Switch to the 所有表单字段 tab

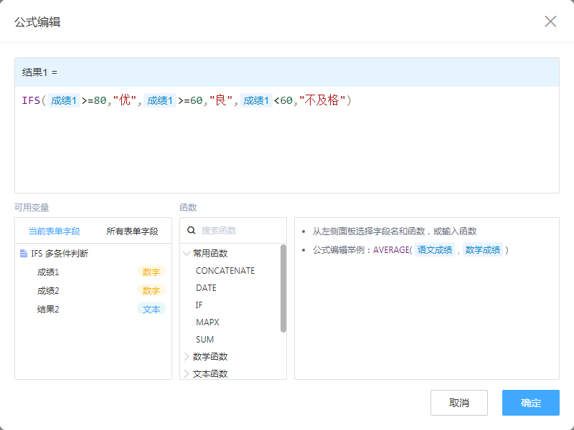click(132, 231)
